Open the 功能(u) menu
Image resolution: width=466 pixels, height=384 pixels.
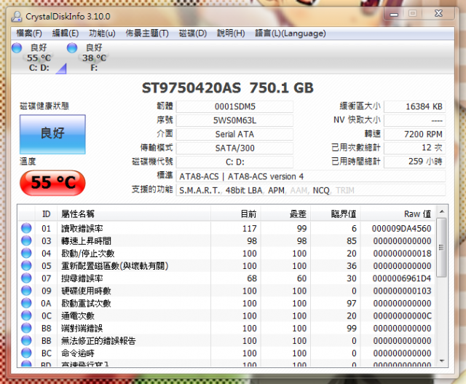click(x=102, y=34)
